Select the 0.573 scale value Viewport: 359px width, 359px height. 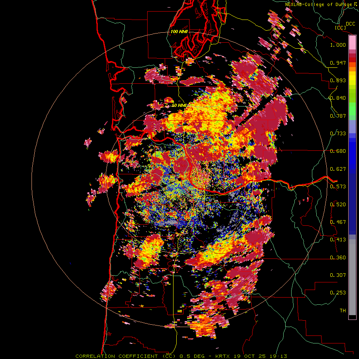click(x=338, y=187)
